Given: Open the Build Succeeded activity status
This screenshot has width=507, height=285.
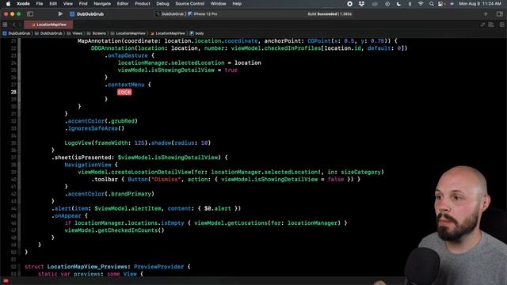Looking at the screenshot, I should [330, 14].
